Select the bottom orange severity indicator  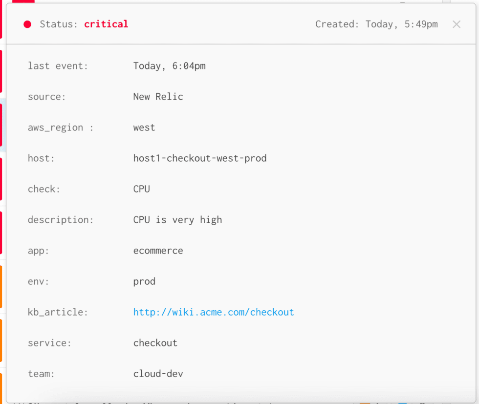coord(1,388)
